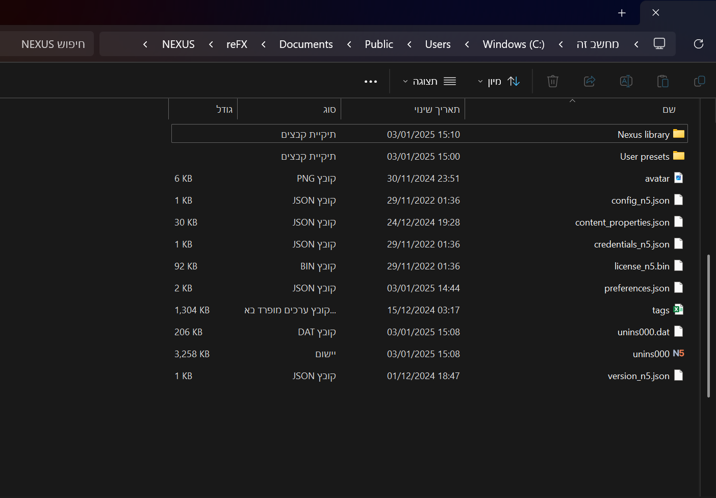The image size is (716, 498).
Task: Click the unins000 N5 application icon
Action: pos(679,353)
